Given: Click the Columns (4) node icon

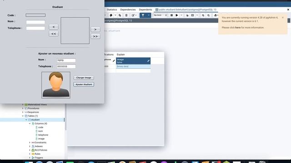Looking at the screenshot, I should tap(33, 124).
